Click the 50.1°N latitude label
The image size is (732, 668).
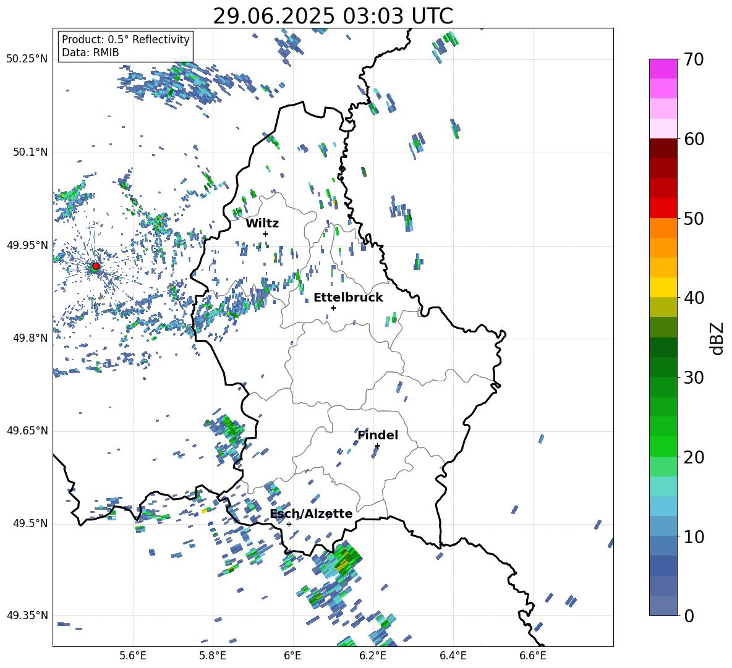pos(30,153)
